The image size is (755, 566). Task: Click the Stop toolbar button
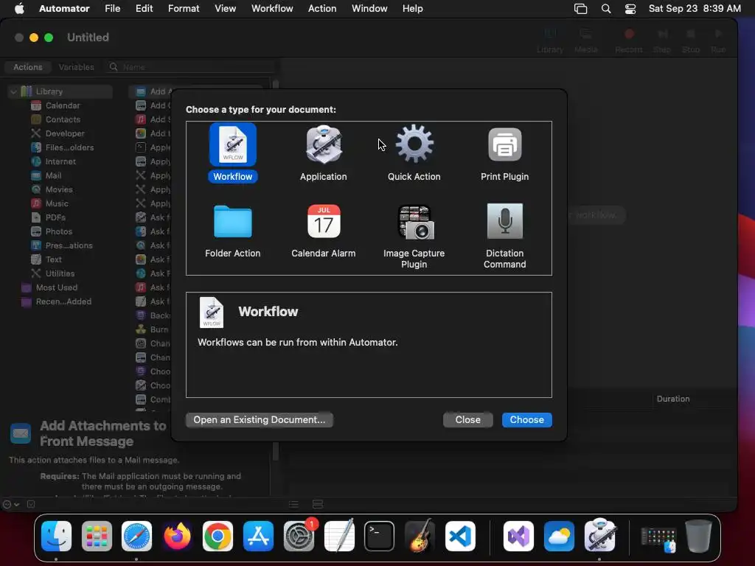coord(691,41)
